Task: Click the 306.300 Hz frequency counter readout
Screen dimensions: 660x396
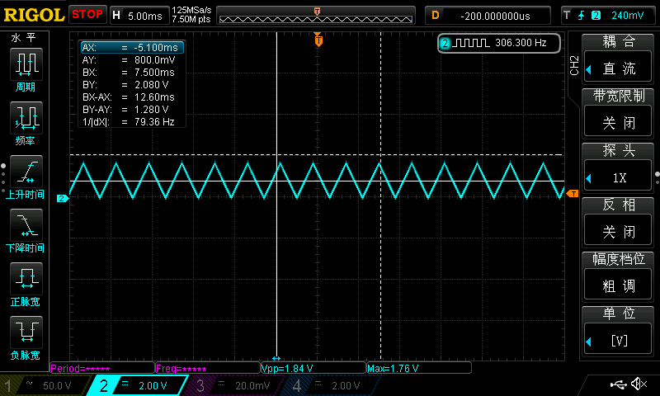Action: [521, 43]
